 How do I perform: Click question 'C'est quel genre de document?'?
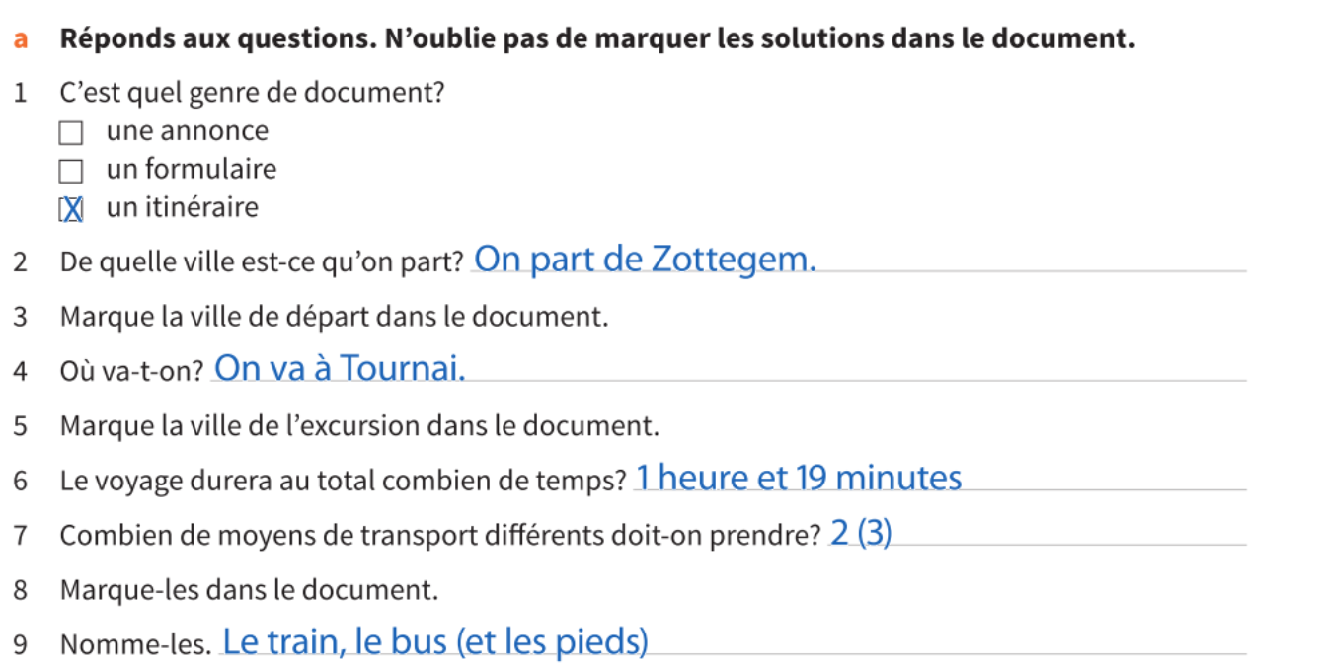[x=252, y=94]
